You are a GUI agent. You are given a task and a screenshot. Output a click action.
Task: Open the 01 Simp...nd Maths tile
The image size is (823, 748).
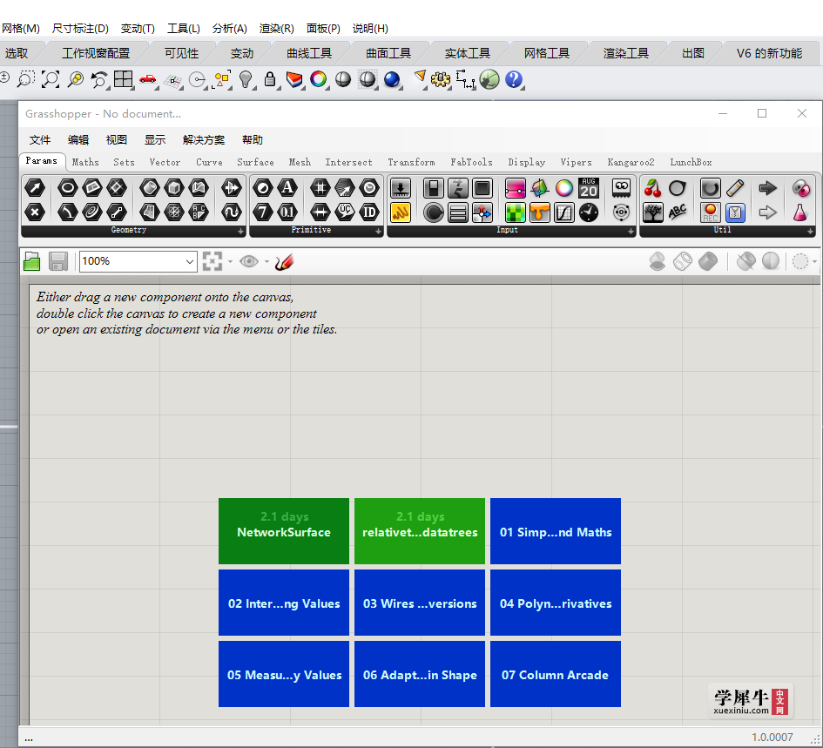click(556, 531)
